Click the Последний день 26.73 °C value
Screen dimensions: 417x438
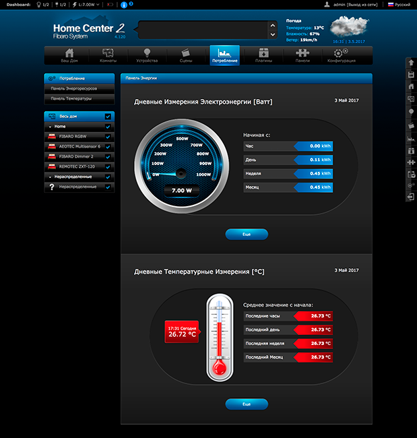(314, 330)
